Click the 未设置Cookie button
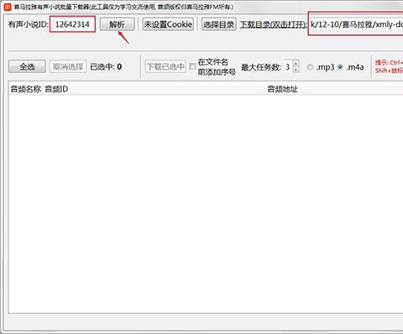The image size is (403, 334). pyautogui.click(x=168, y=24)
